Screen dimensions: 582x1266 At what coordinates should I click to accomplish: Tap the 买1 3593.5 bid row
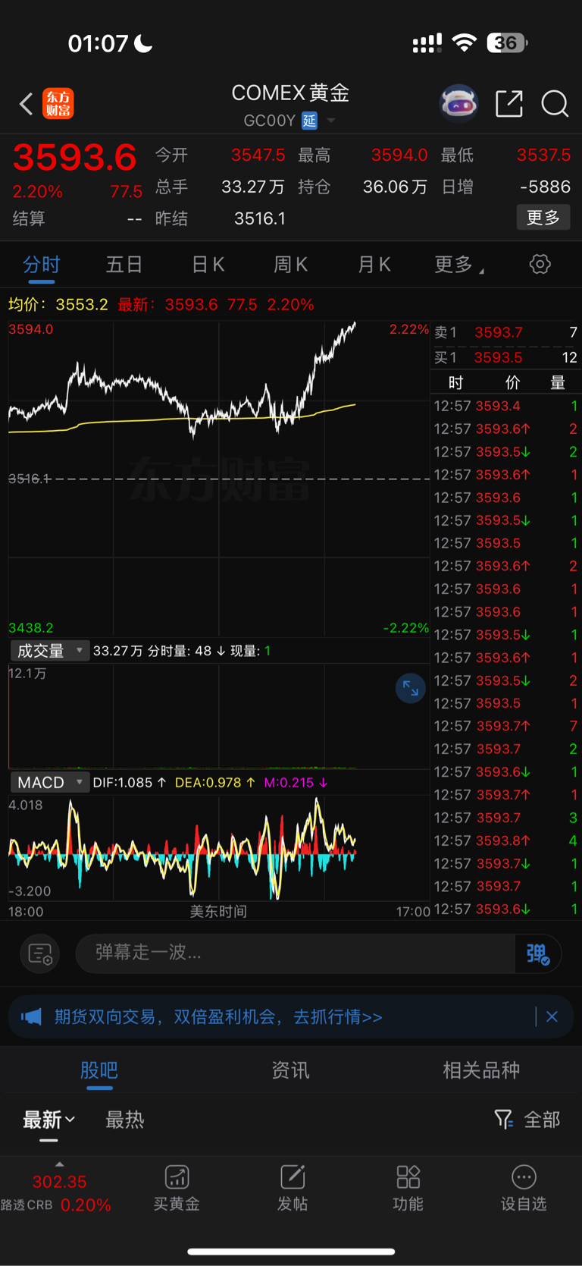[505, 357]
